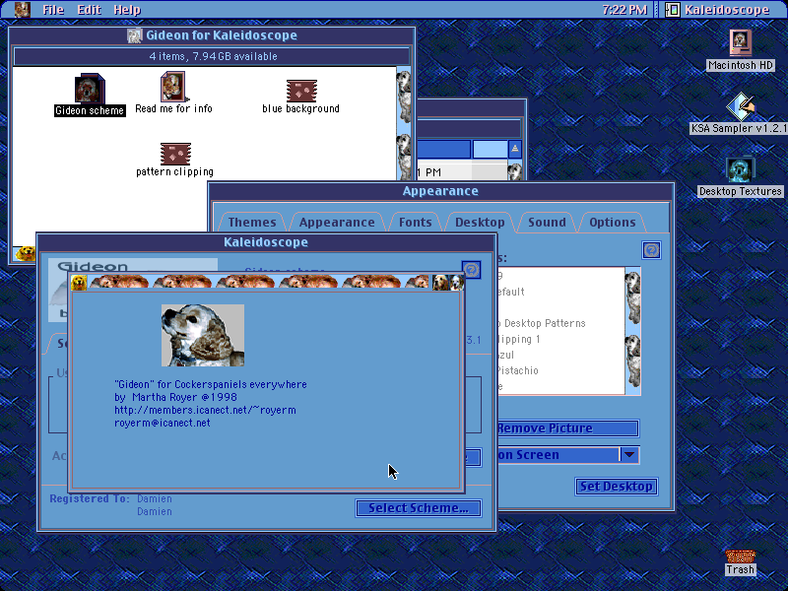788x591 pixels.
Task: Click the royerm@icanect.net email text
Action: pyautogui.click(x=163, y=424)
